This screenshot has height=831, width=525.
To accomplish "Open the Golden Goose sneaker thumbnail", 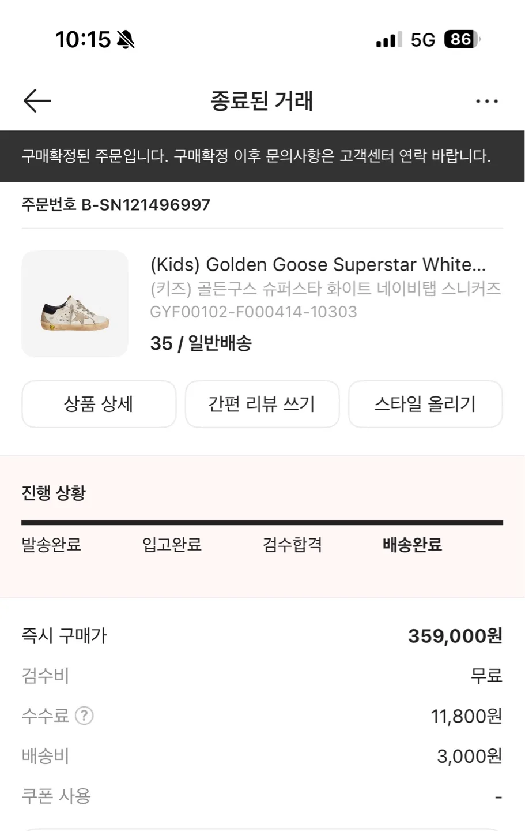I will tap(75, 304).
